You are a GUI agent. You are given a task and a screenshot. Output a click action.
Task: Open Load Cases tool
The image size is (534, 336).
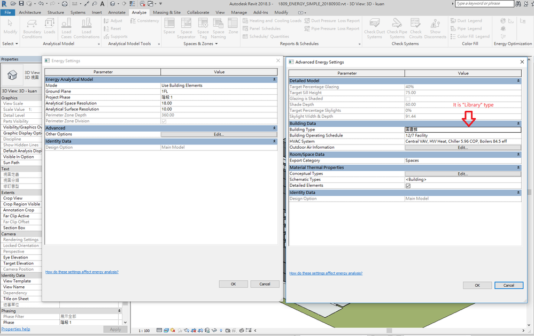pyautogui.click(x=66, y=29)
